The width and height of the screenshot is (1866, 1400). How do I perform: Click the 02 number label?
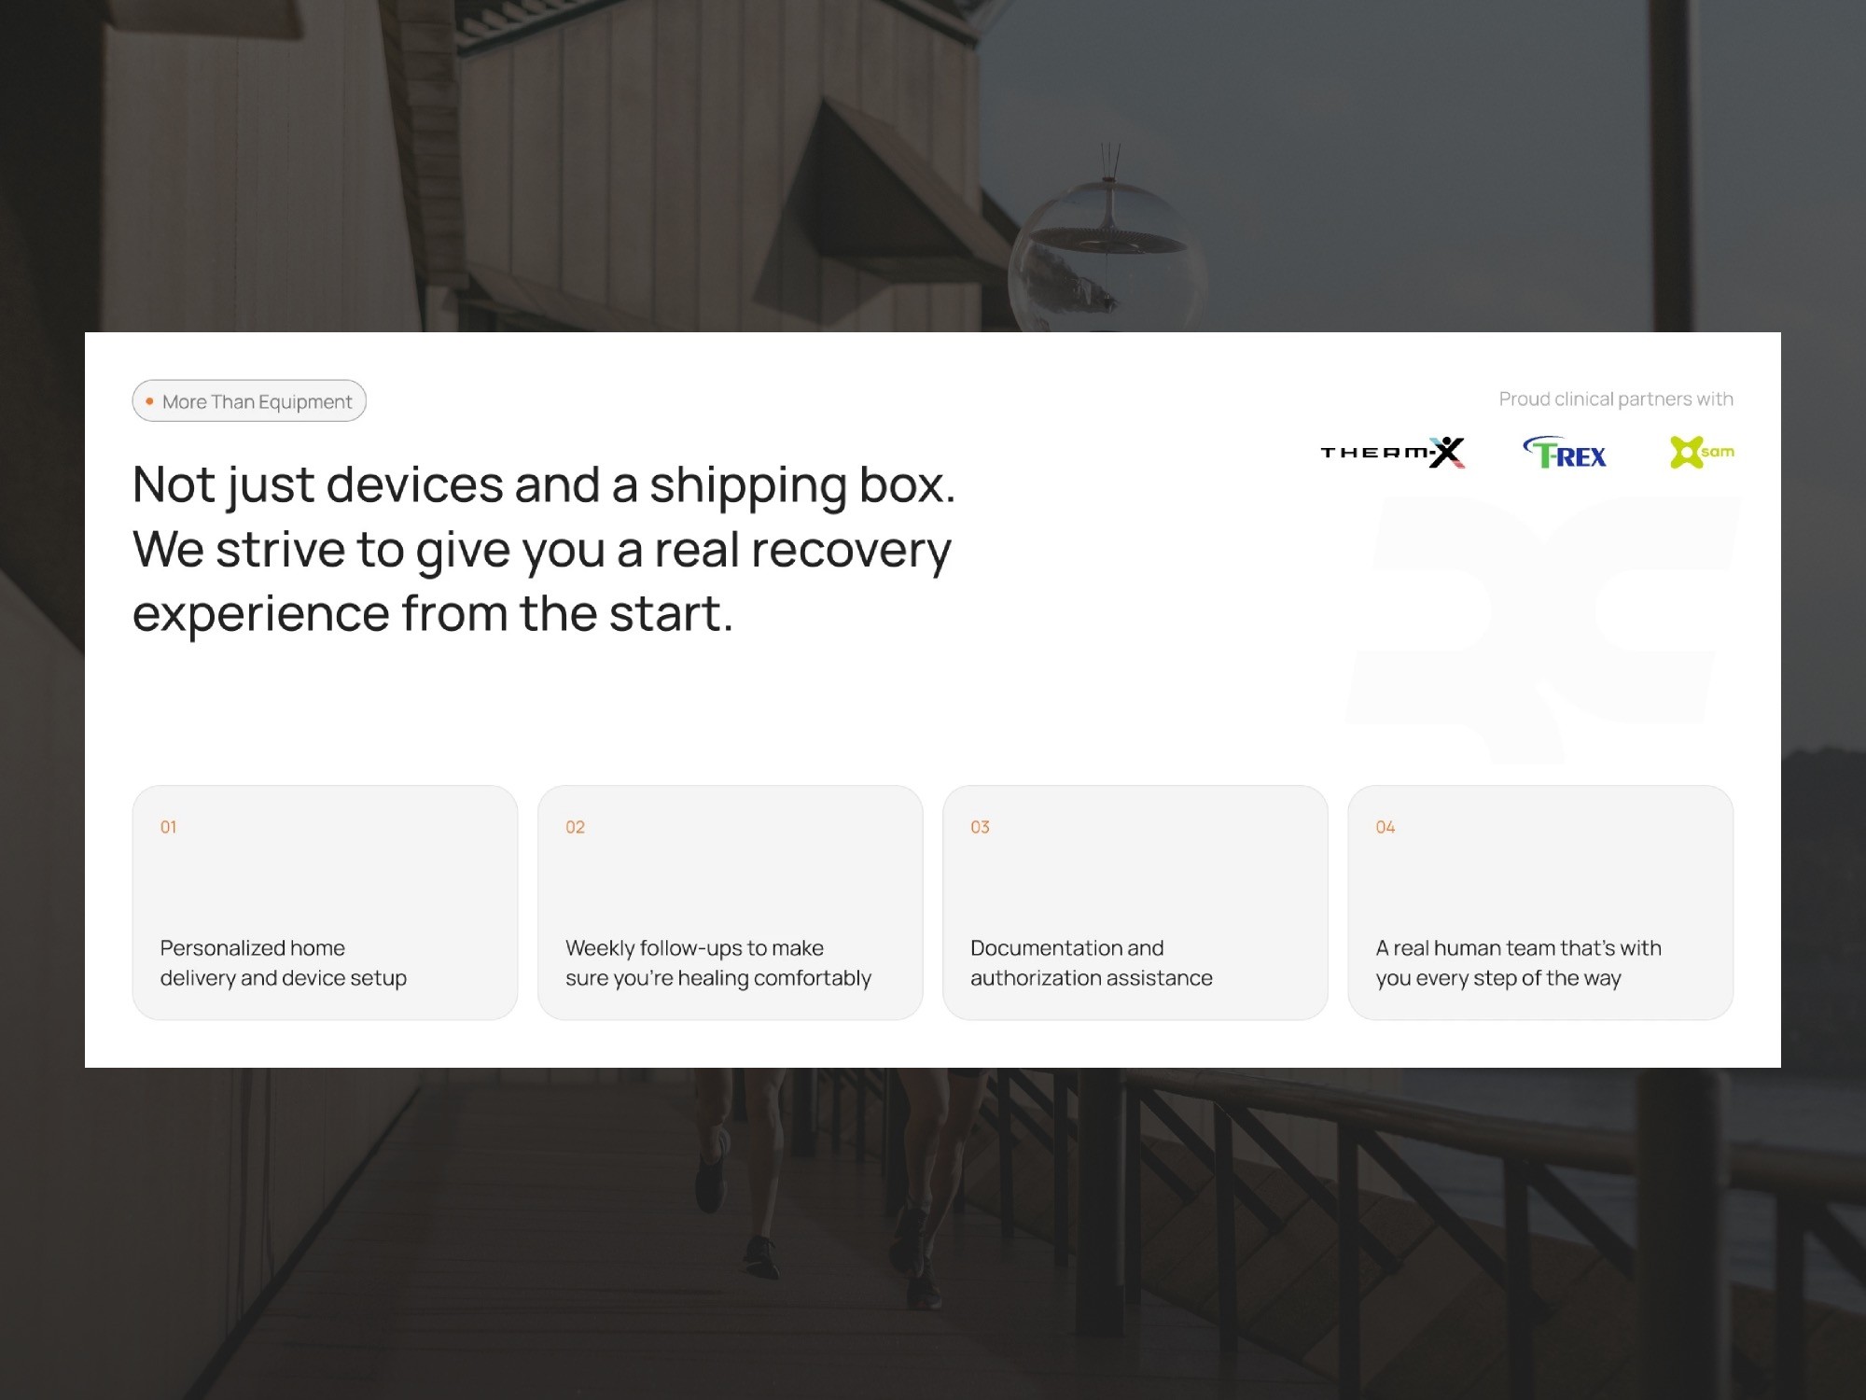[x=575, y=827]
